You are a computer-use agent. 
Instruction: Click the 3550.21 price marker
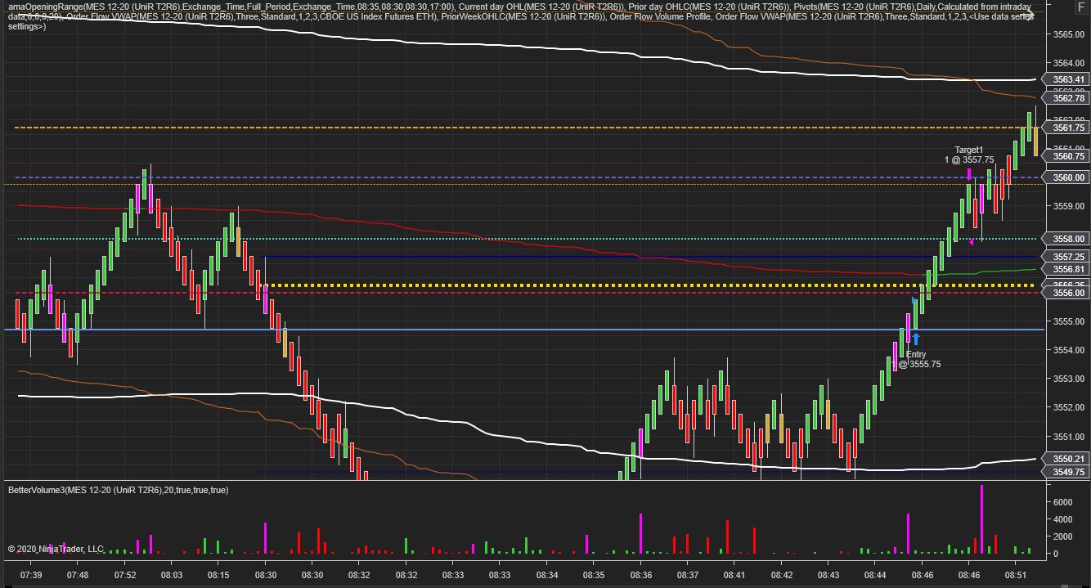(x=1066, y=460)
